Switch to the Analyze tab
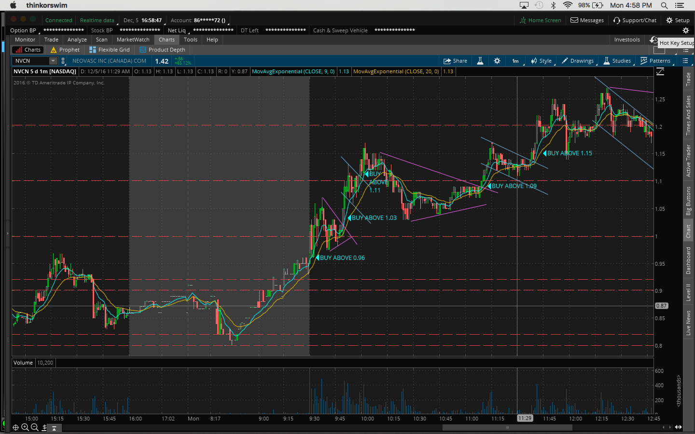This screenshot has width=695, height=434. click(x=77, y=40)
